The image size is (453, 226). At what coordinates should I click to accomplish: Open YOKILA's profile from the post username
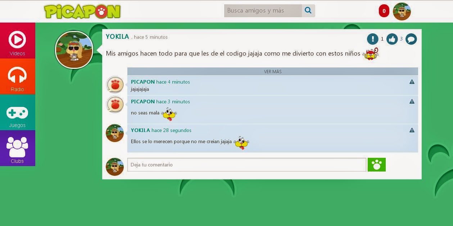117,37
